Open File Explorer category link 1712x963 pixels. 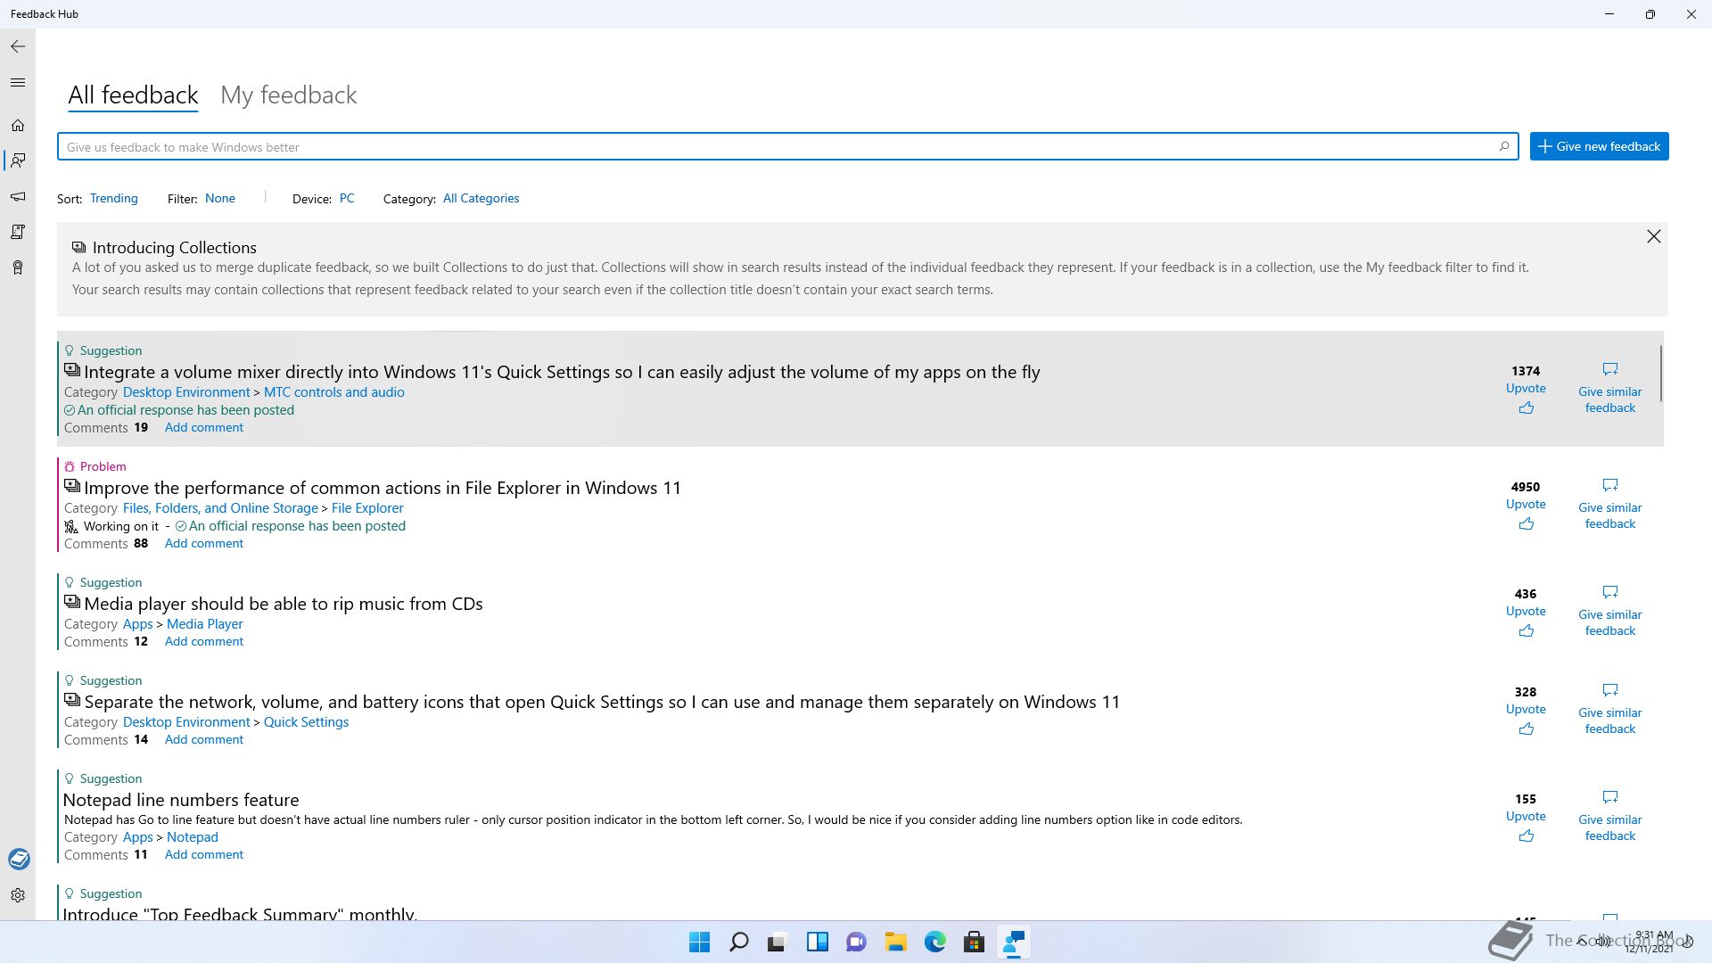367,507
